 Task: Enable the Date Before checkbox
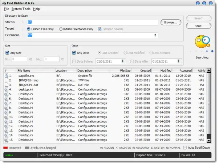(x=74, y=61)
